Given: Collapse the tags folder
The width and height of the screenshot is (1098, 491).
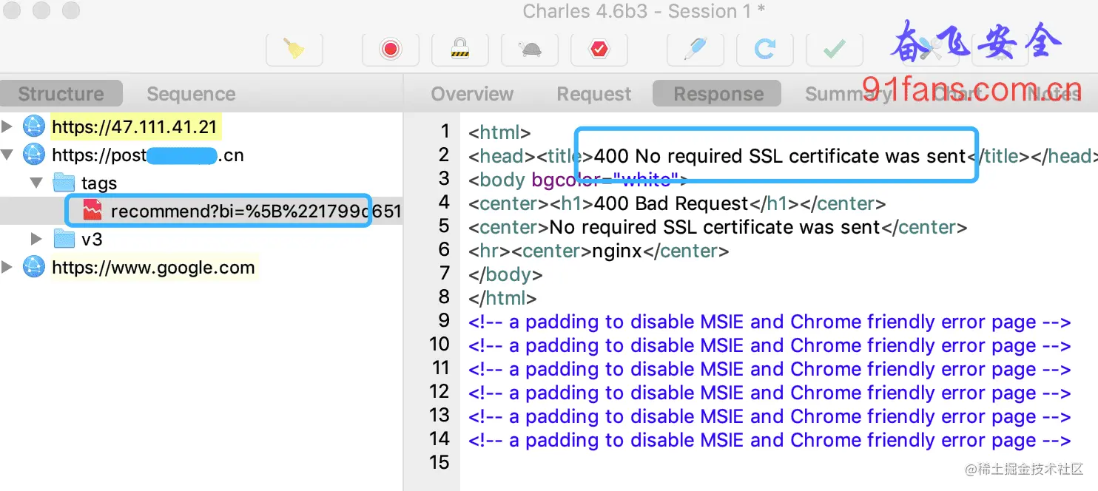Looking at the screenshot, I should (37, 183).
